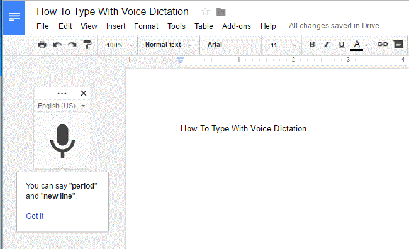Open the 100% zoom dropdown
The image size is (409, 249).
(x=119, y=45)
